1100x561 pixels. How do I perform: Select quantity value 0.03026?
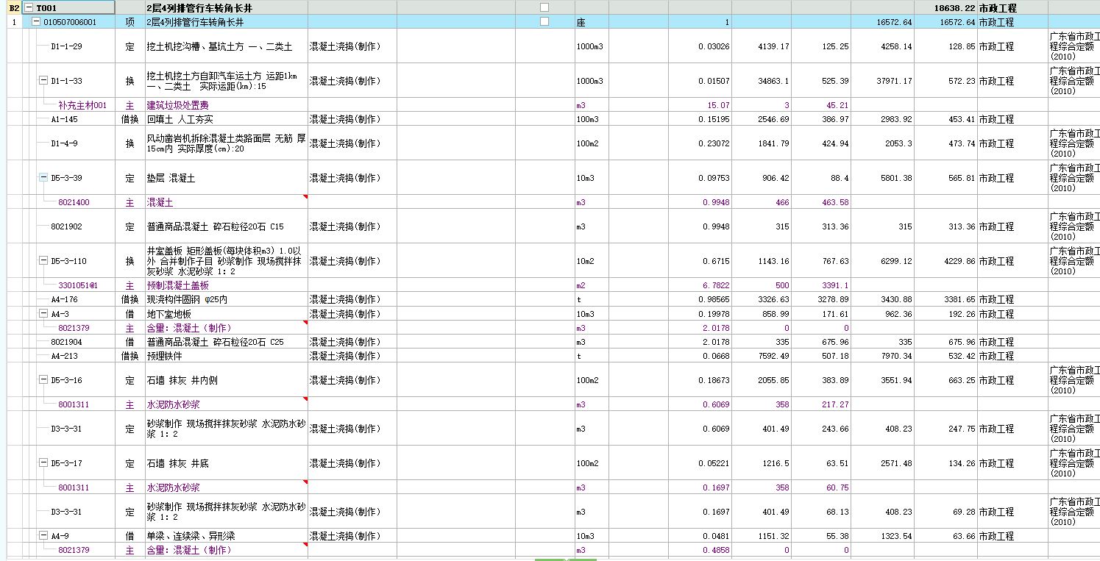click(x=714, y=46)
